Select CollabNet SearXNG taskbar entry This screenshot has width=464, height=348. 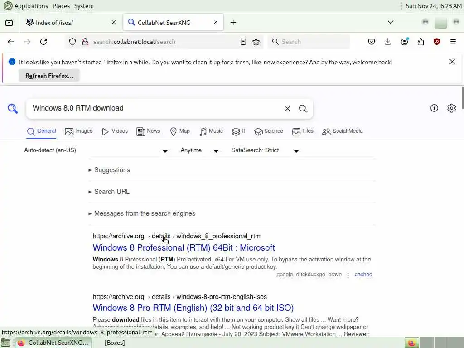click(53, 343)
